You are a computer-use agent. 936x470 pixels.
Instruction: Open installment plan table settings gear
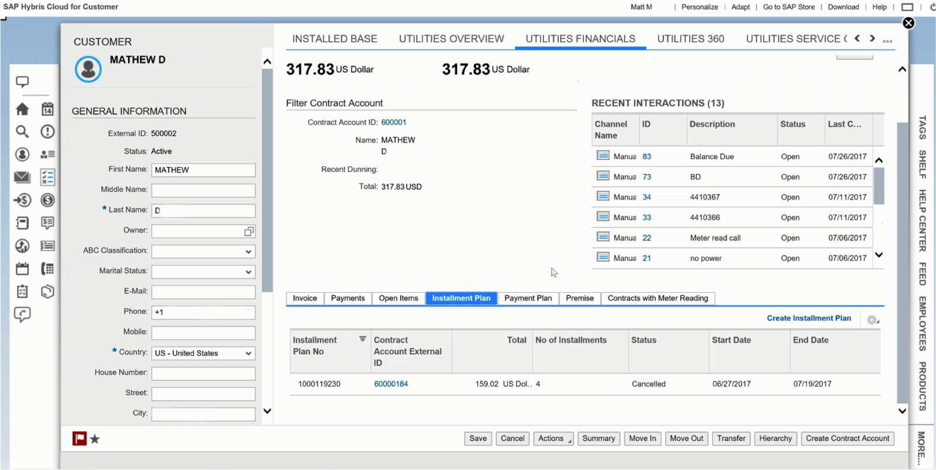873,320
